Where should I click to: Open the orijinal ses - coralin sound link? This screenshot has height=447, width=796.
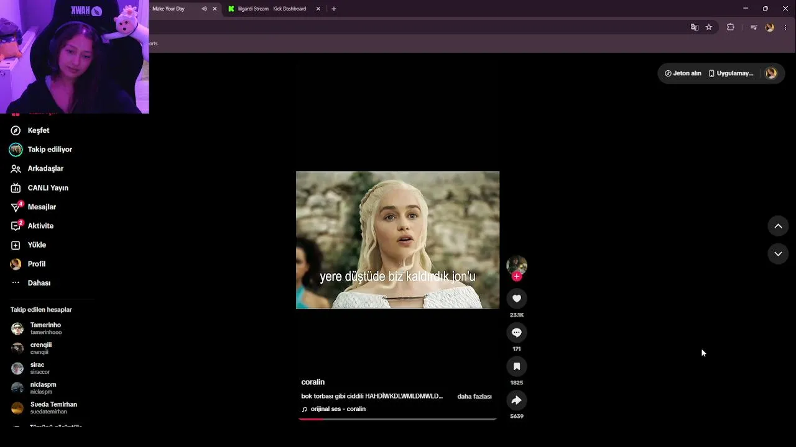coord(338,409)
